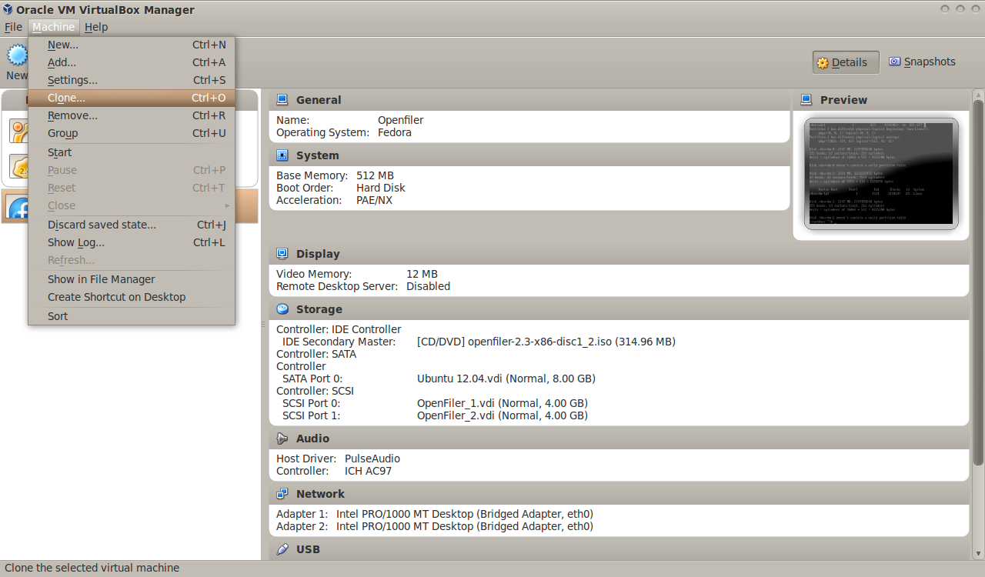Click the "Adapter 1:" network line
The width and height of the screenshot is (985, 577).
coord(435,514)
